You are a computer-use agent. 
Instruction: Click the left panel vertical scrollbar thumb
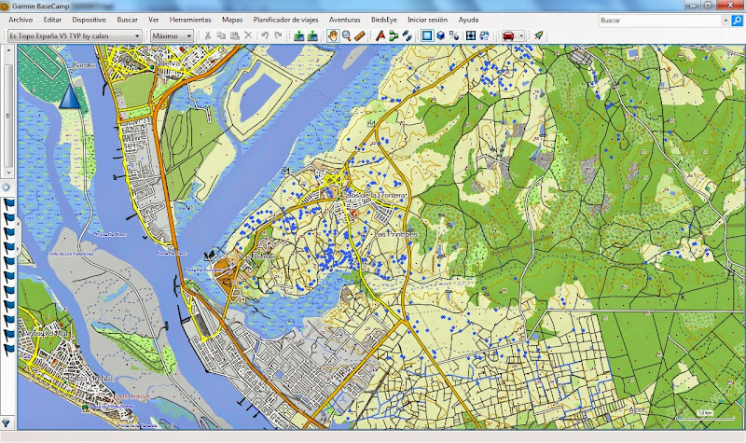7,115
